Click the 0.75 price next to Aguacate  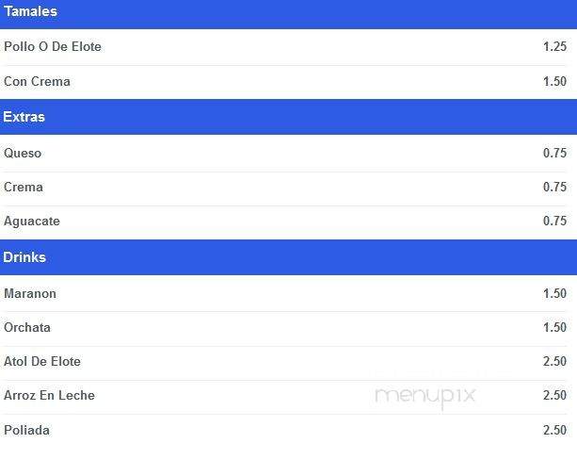(554, 221)
